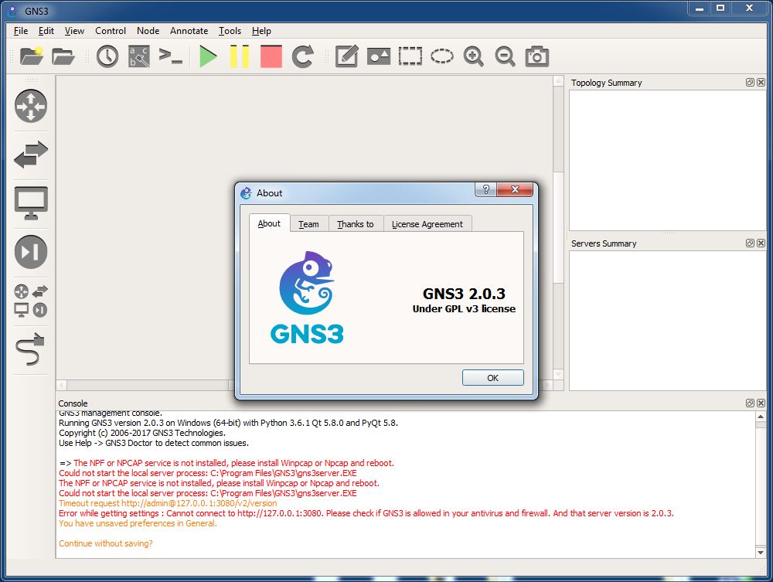Click the 'Under GPL v3 license' text
The height and width of the screenshot is (582, 773).
pos(464,309)
